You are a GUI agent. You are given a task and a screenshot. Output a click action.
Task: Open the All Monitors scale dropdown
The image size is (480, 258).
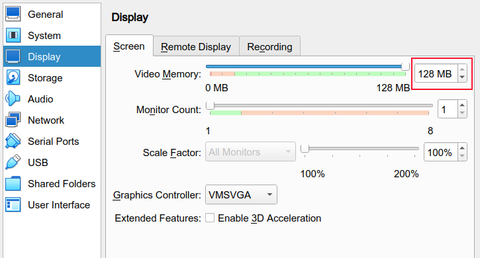(x=250, y=151)
